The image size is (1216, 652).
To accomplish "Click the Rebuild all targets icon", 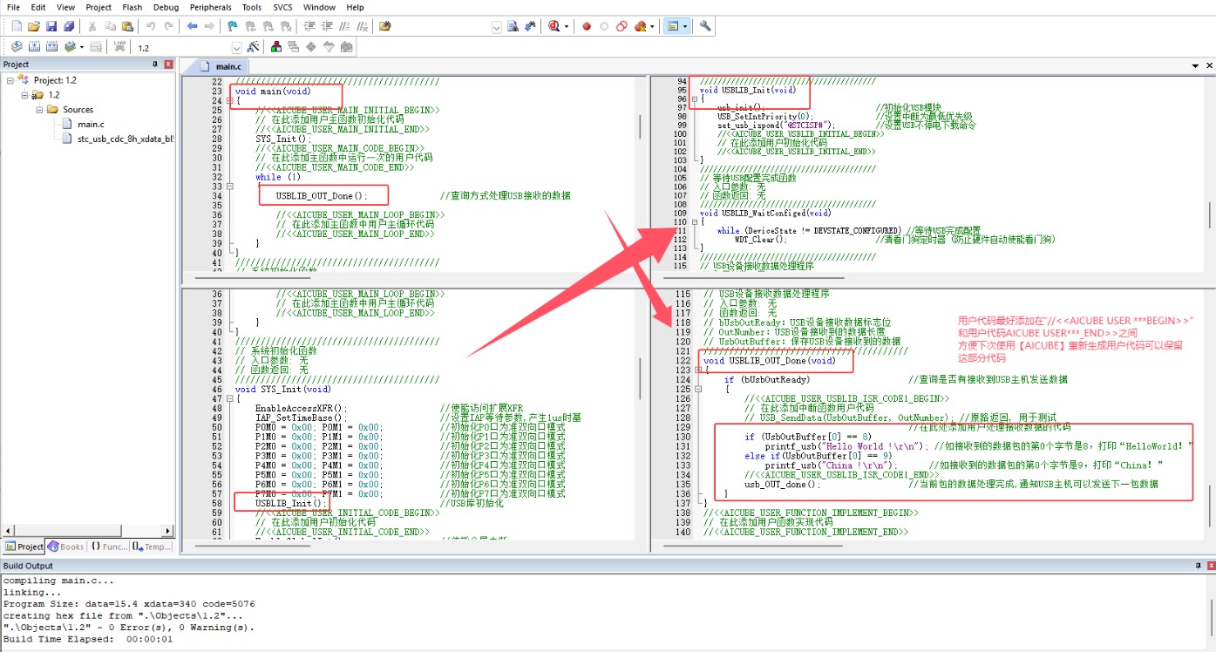I will point(51,47).
